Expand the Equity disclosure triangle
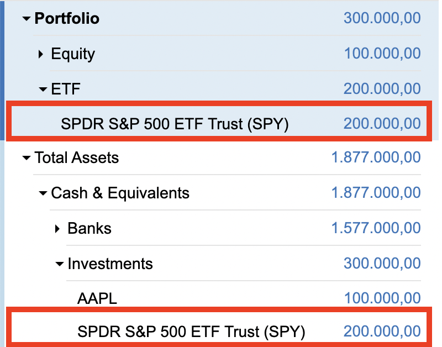Image resolution: width=442 pixels, height=347 pixels. (x=41, y=54)
